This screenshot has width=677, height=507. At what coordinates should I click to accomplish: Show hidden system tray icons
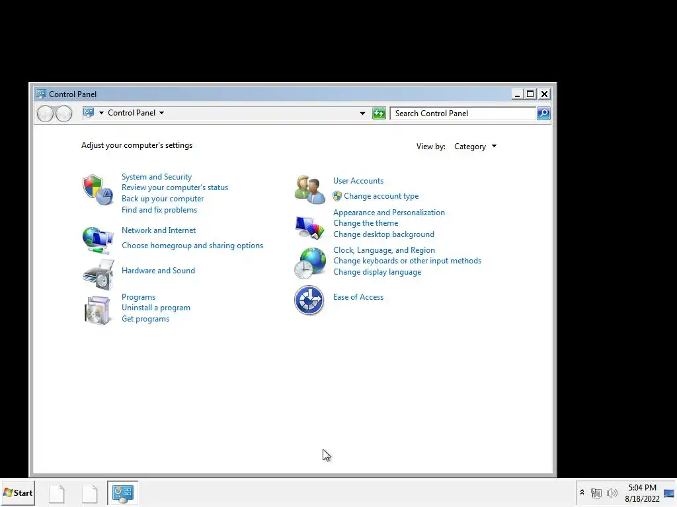[x=582, y=492]
